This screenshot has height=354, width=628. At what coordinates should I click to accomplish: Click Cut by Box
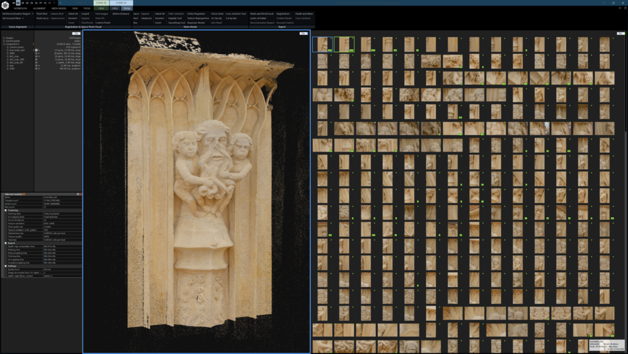tap(231, 18)
